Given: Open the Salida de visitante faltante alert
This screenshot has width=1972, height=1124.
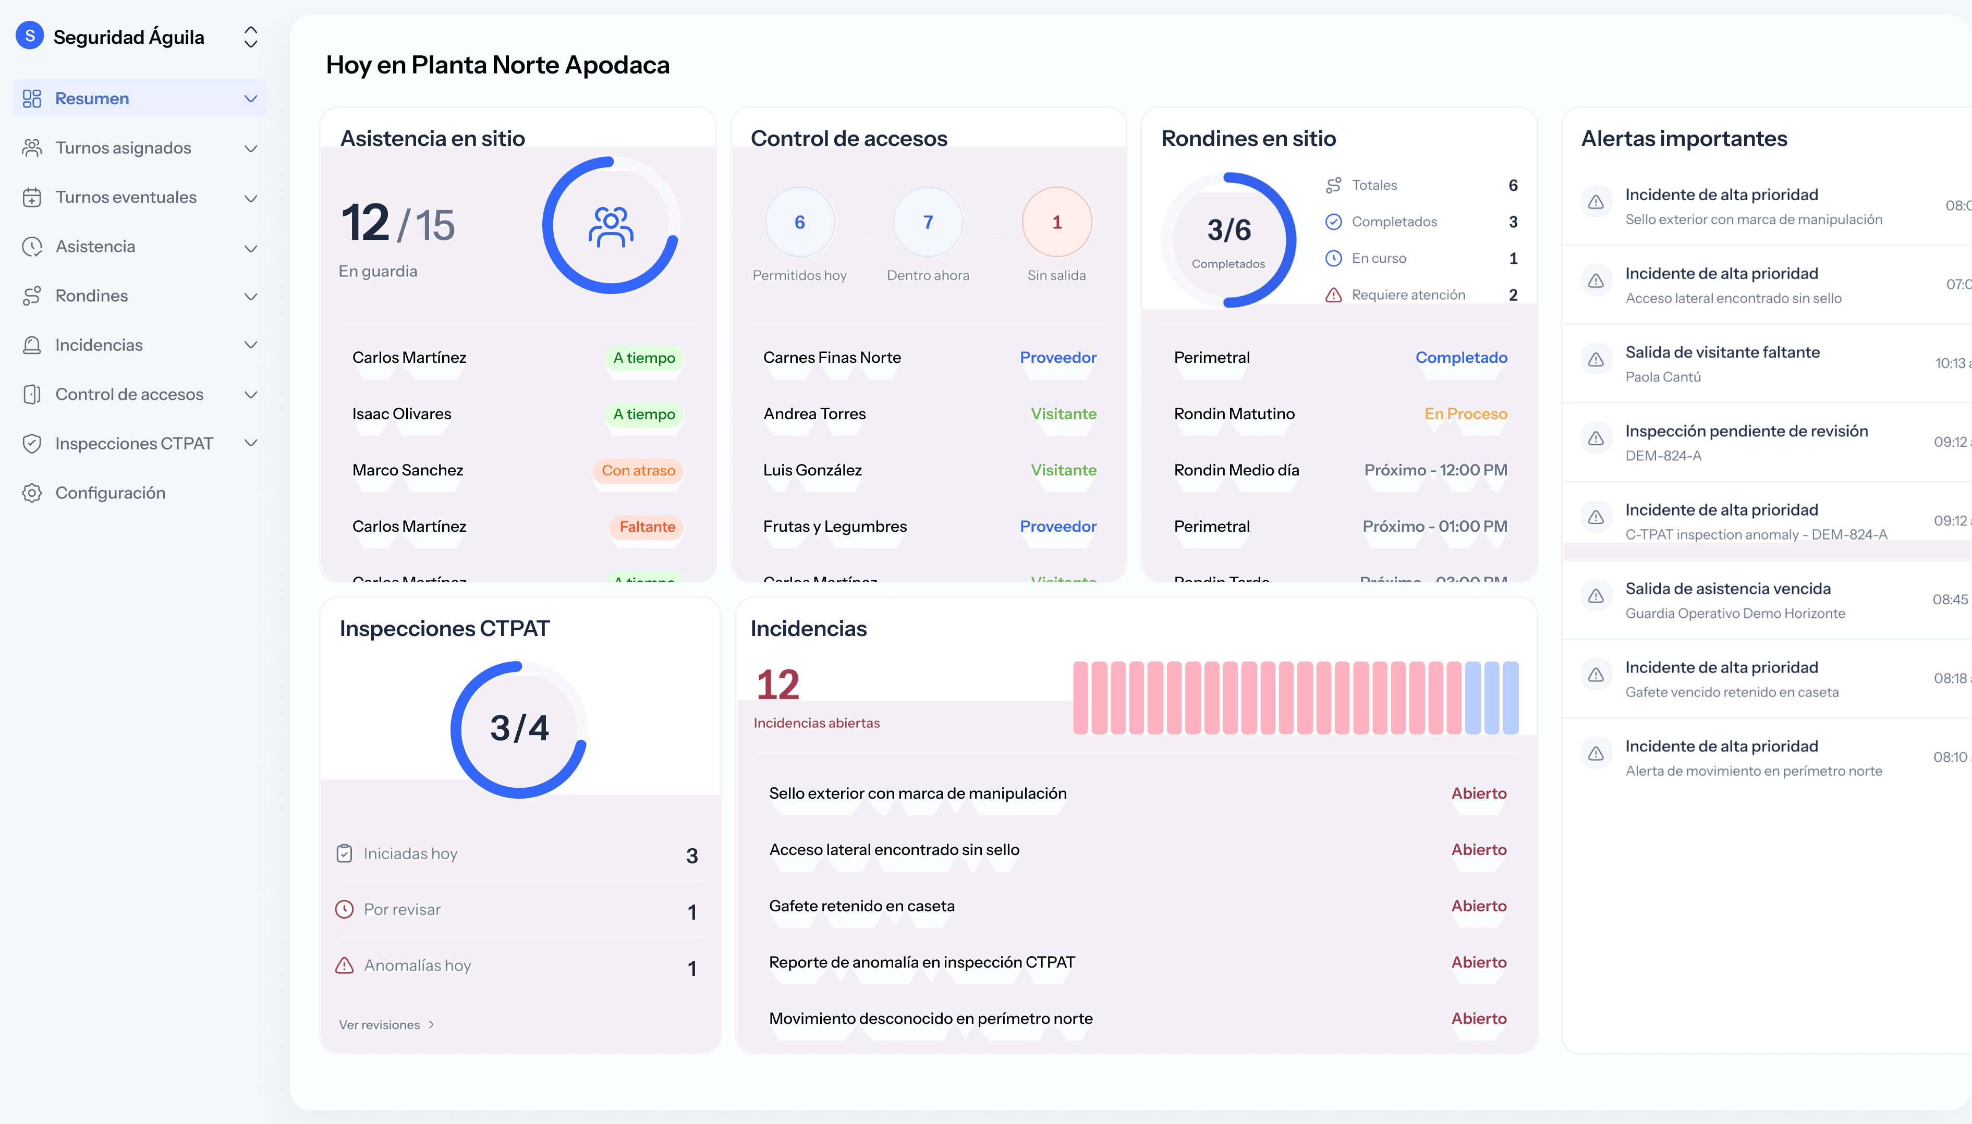Looking at the screenshot, I should (x=1768, y=363).
